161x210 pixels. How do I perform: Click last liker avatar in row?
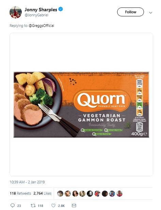pyautogui.click(x=119, y=194)
